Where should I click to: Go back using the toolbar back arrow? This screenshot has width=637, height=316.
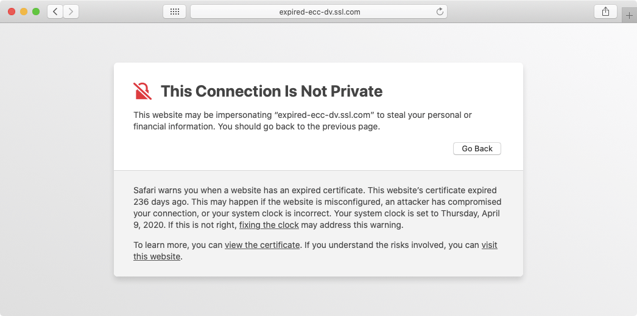click(55, 12)
